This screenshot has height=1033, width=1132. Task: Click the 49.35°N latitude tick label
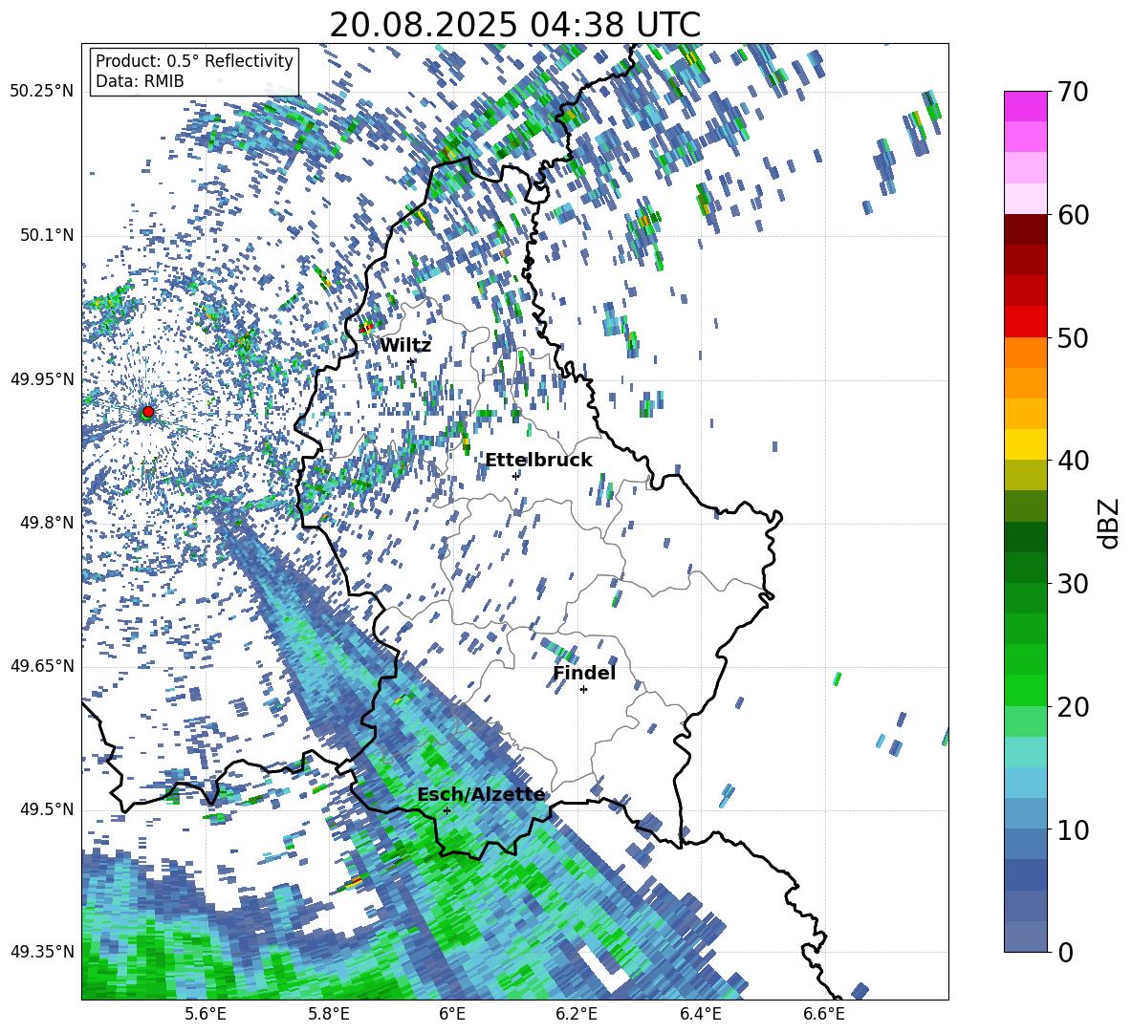[x=42, y=952]
